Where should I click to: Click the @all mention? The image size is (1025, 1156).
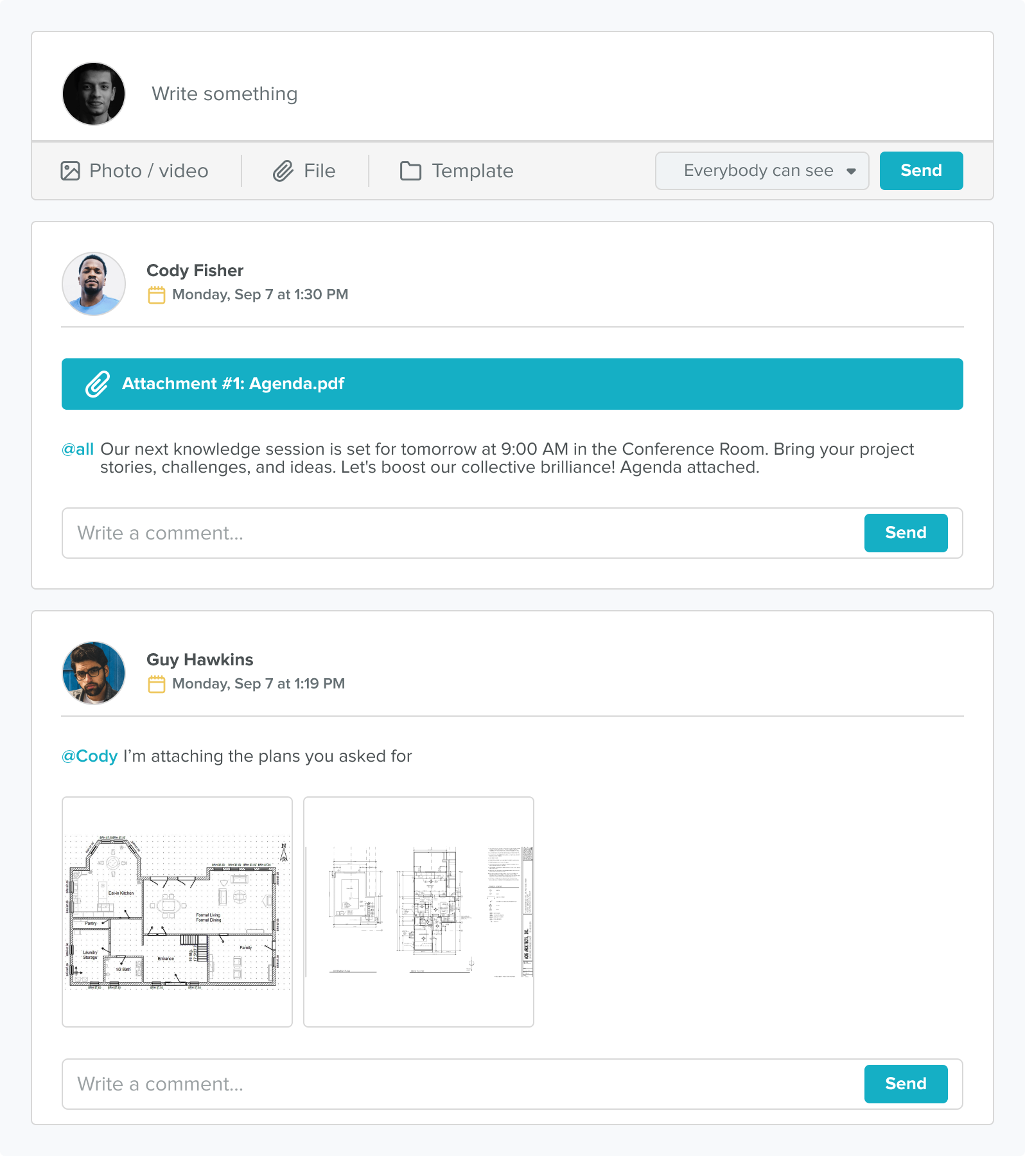click(78, 449)
